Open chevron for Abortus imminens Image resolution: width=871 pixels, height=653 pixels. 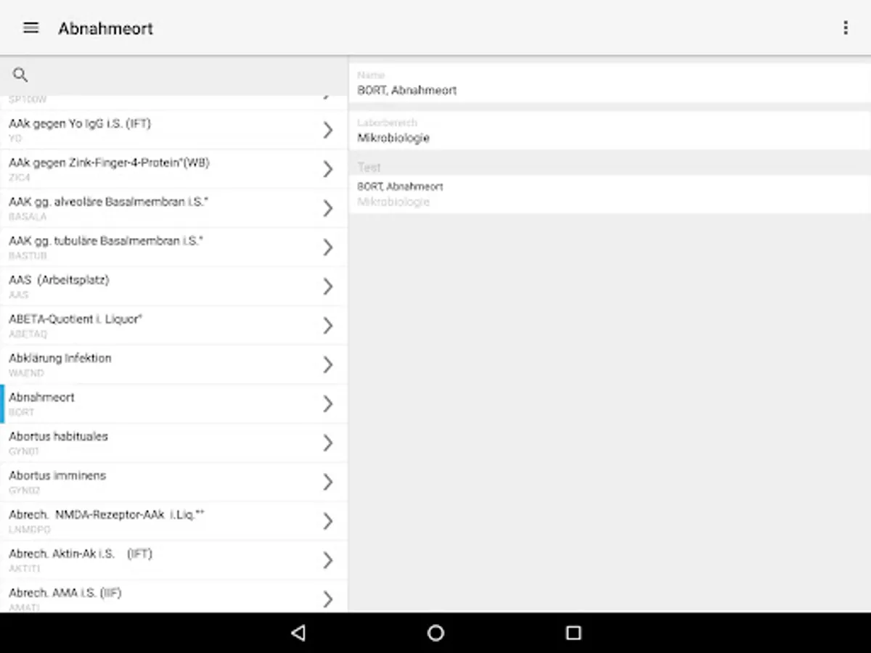(328, 482)
